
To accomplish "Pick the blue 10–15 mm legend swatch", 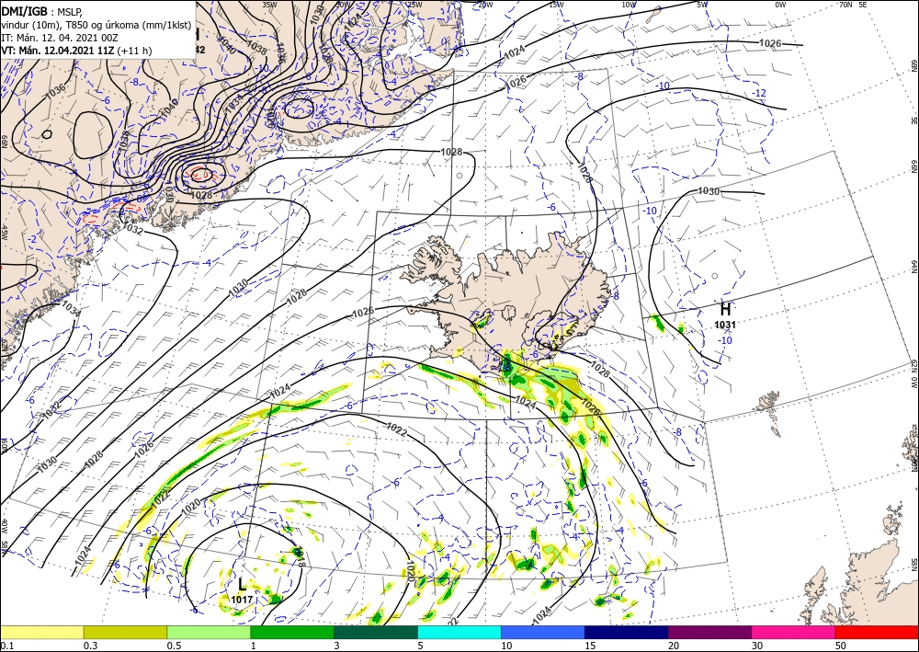I will [x=543, y=632].
